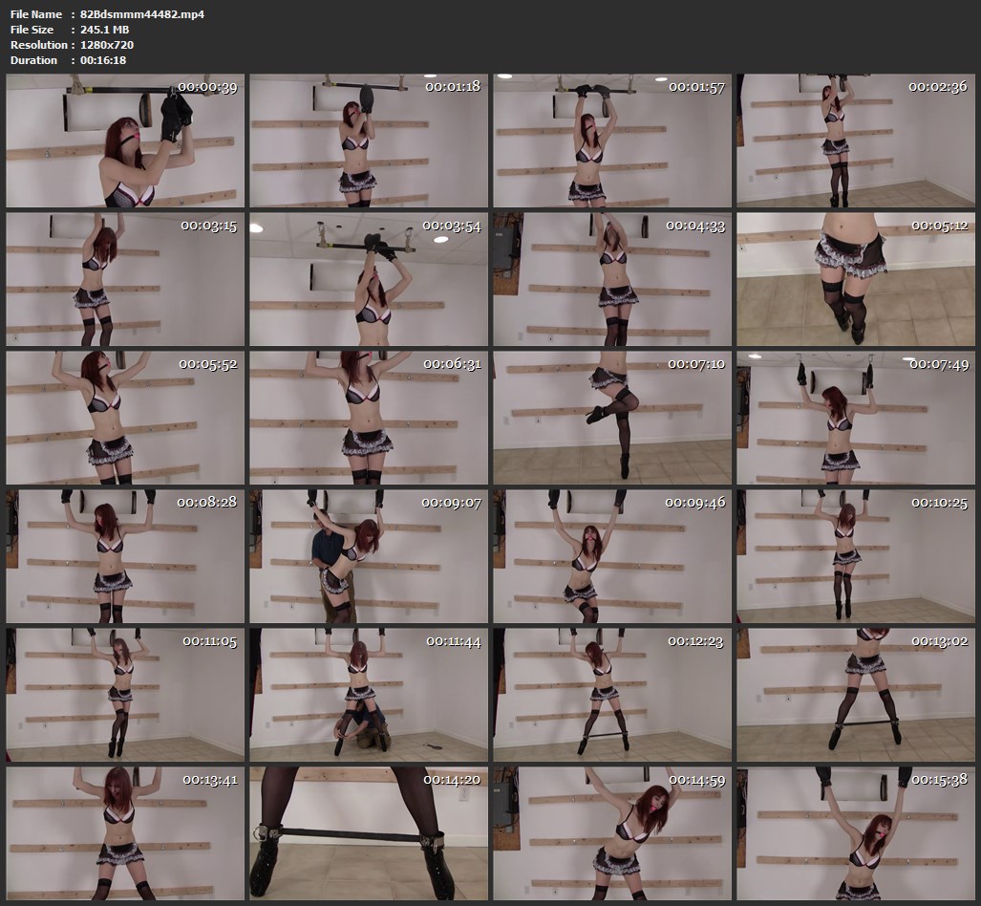Click the frame marked 00:04:33
Image resolution: width=981 pixels, height=906 pixels.
tap(612, 279)
